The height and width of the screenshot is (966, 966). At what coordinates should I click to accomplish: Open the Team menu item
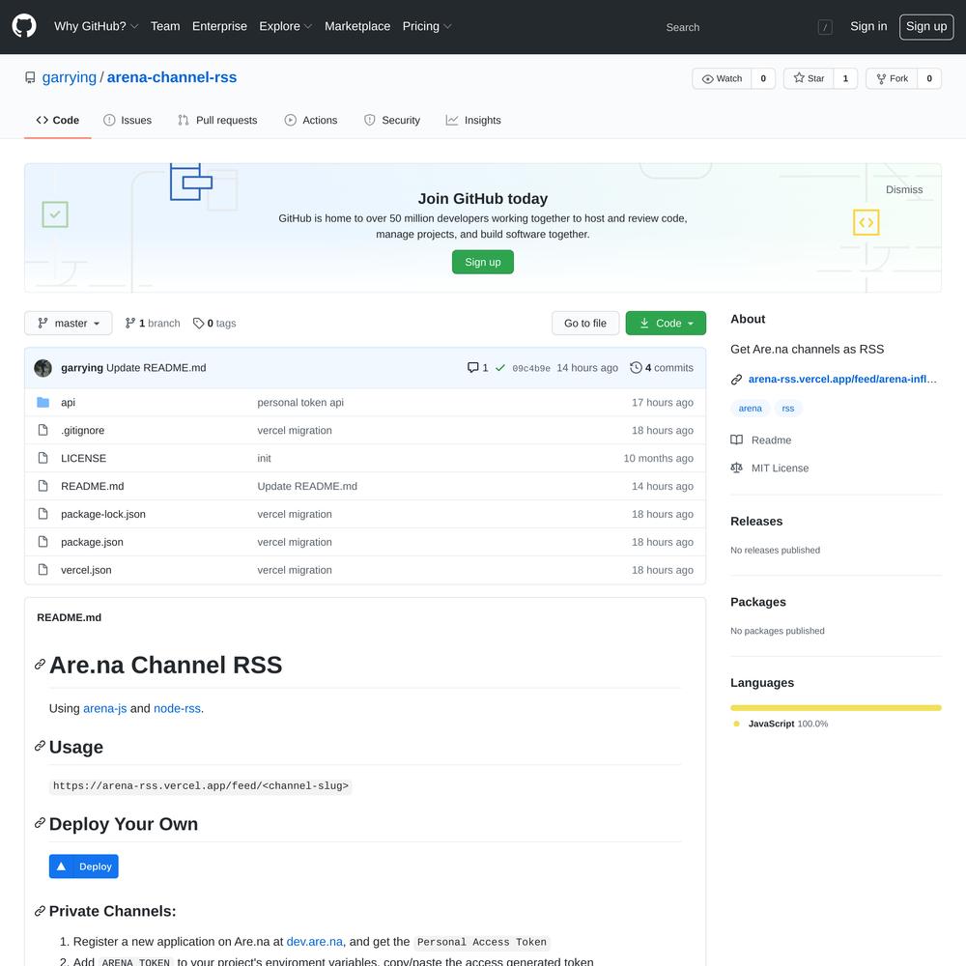point(165,26)
